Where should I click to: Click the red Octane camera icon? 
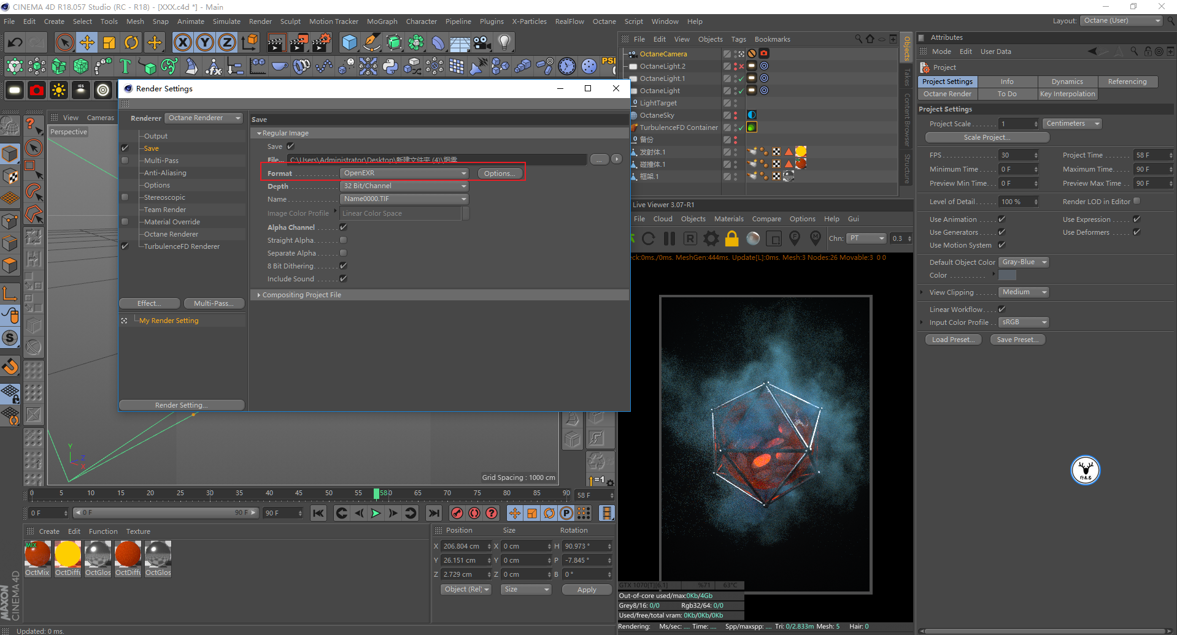(37, 91)
